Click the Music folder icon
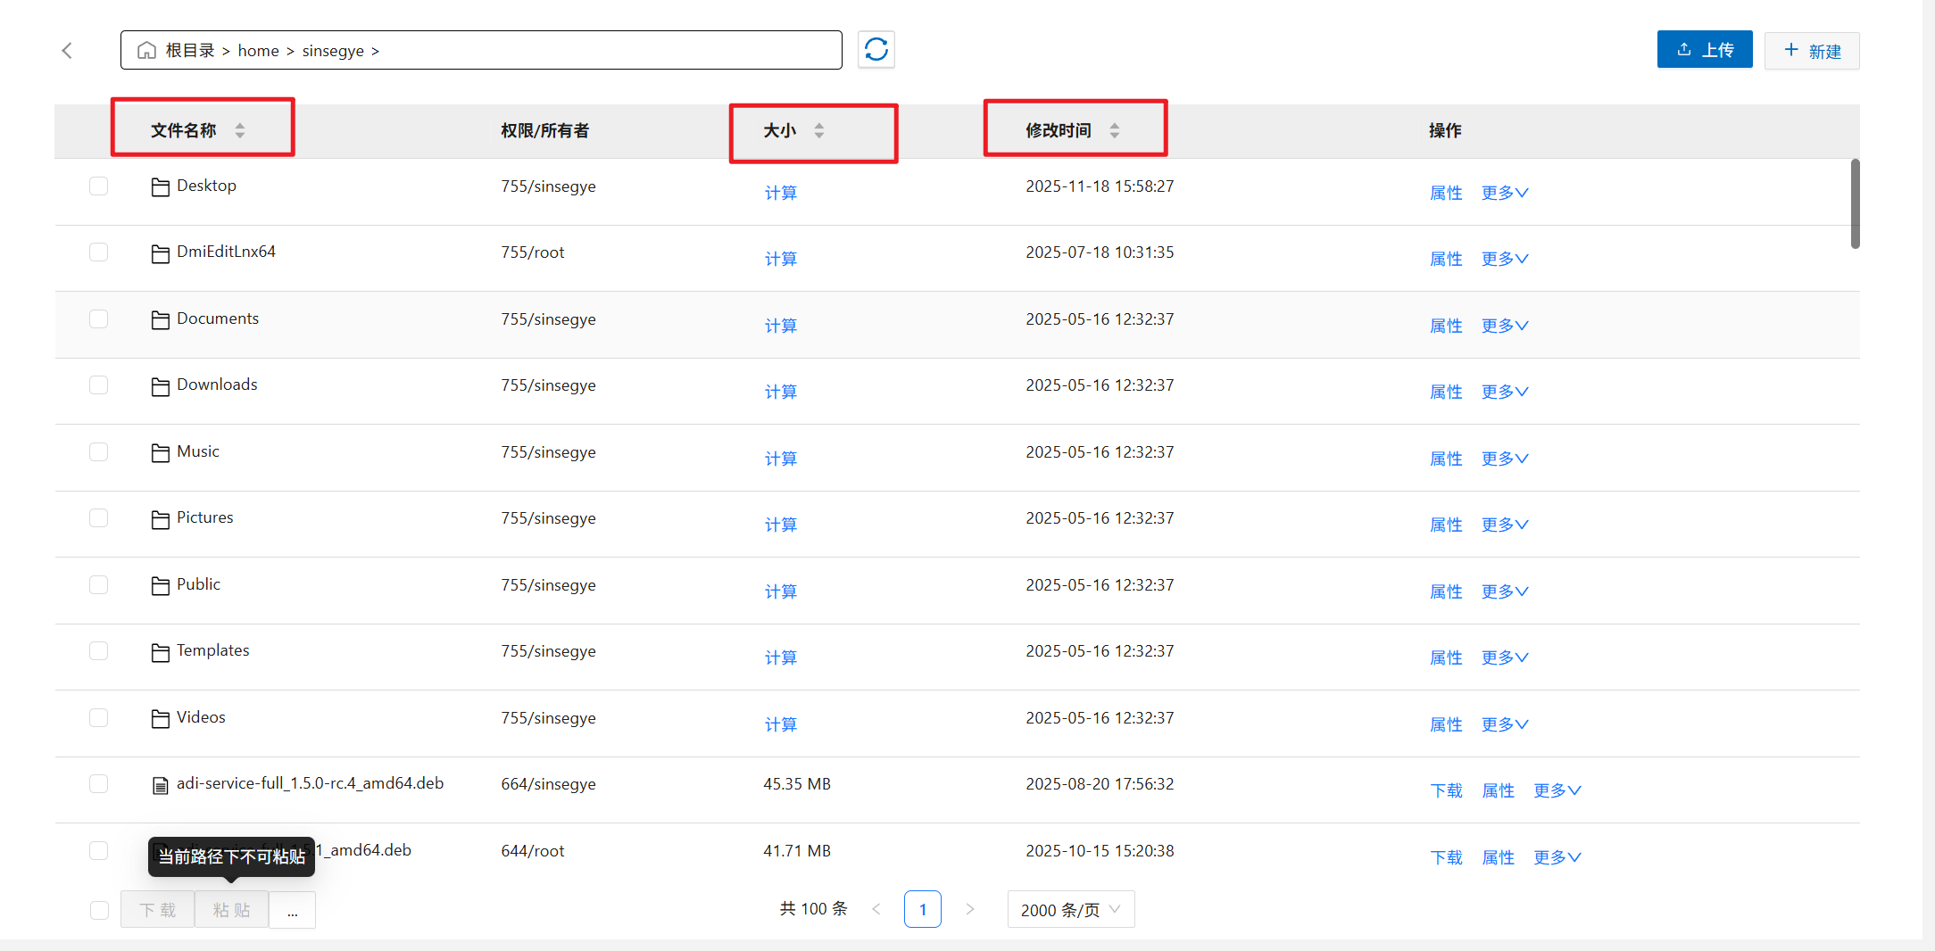This screenshot has width=1935, height=951. 161,453
